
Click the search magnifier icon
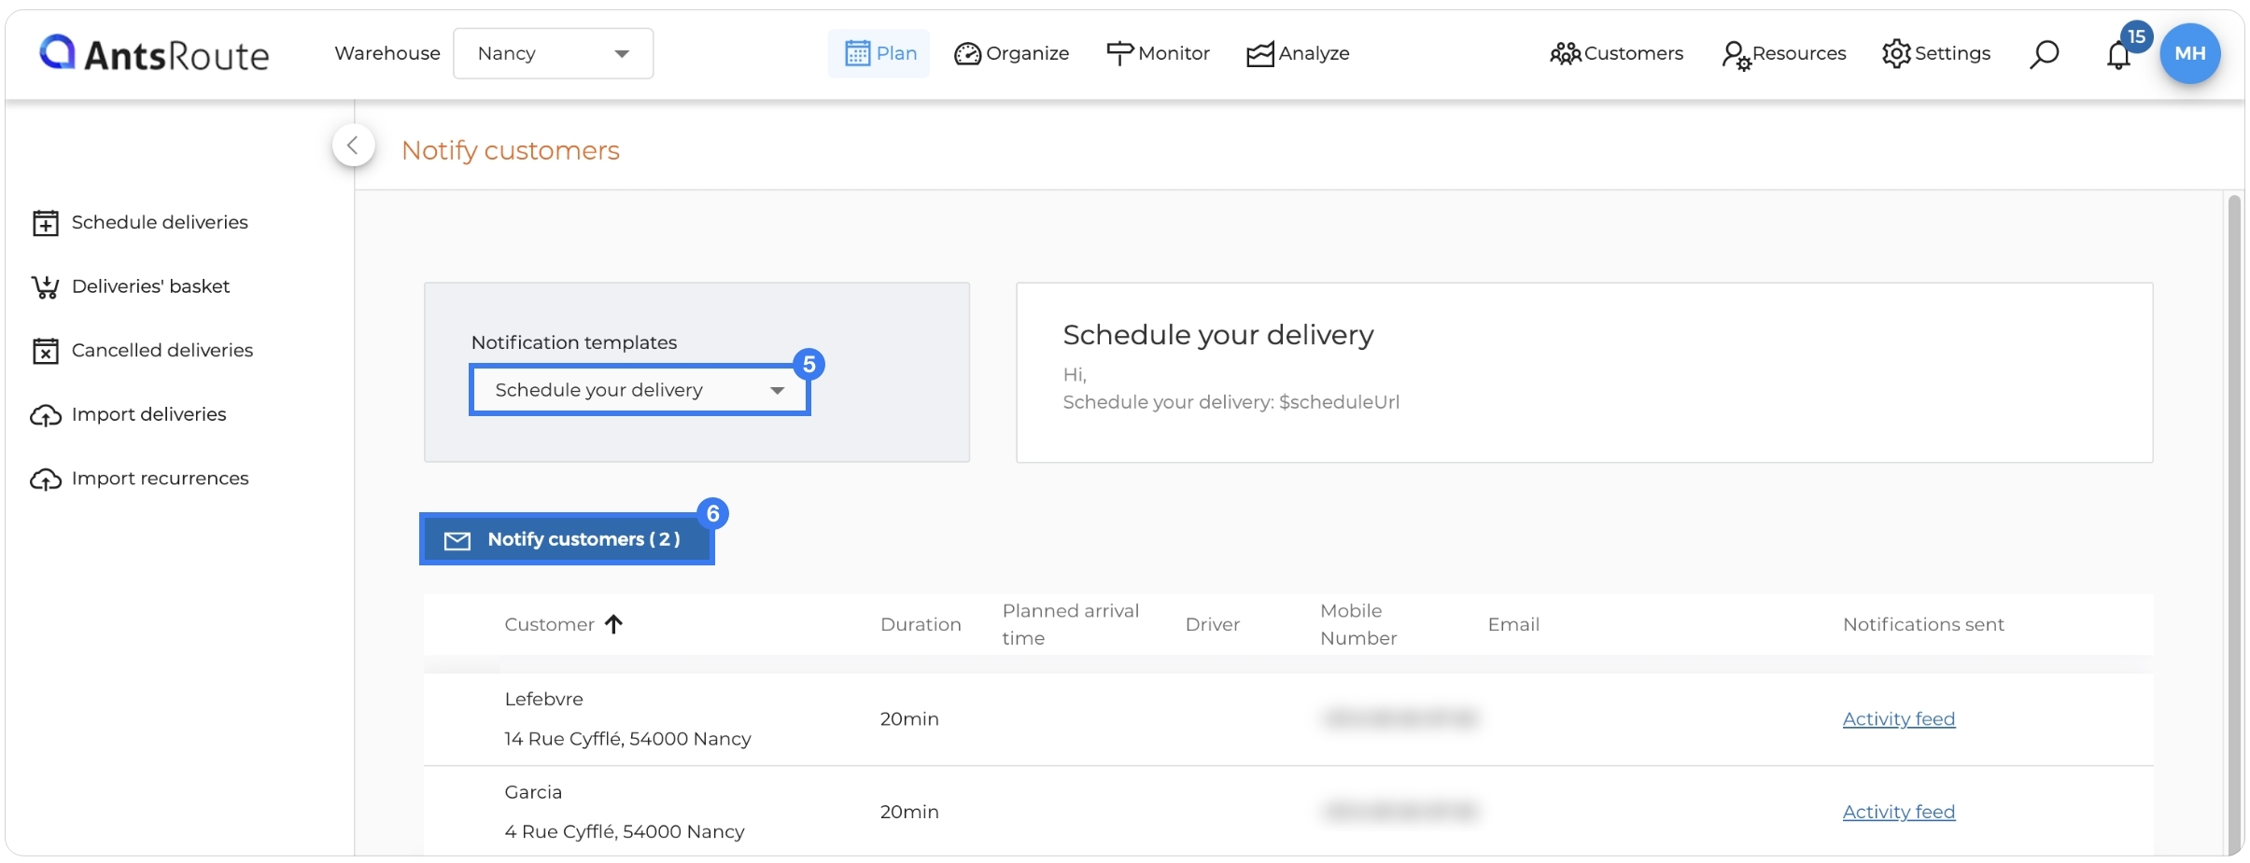[2044, 54]
